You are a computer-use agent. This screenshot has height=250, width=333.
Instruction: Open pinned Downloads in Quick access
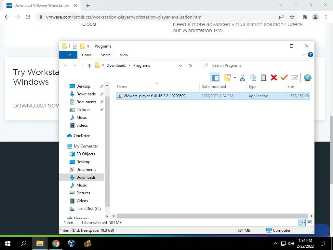(86, 94)
